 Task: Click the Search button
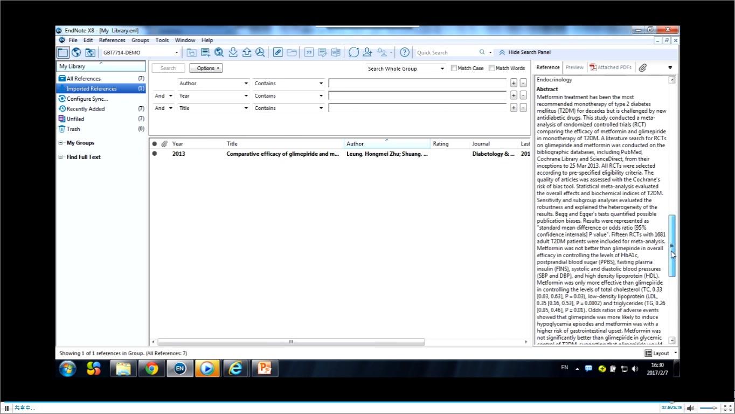click(x=168, y=68)
